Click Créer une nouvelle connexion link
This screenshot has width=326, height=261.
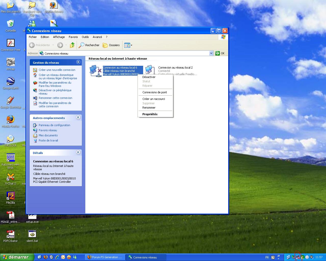pos(57,70)
